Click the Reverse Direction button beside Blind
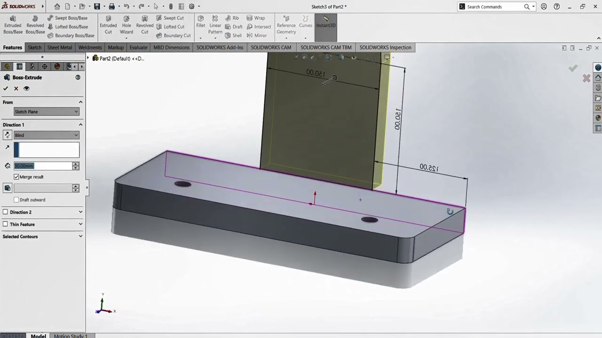The height and width of the screenshot is (338, 602). [x=7, y=135]
